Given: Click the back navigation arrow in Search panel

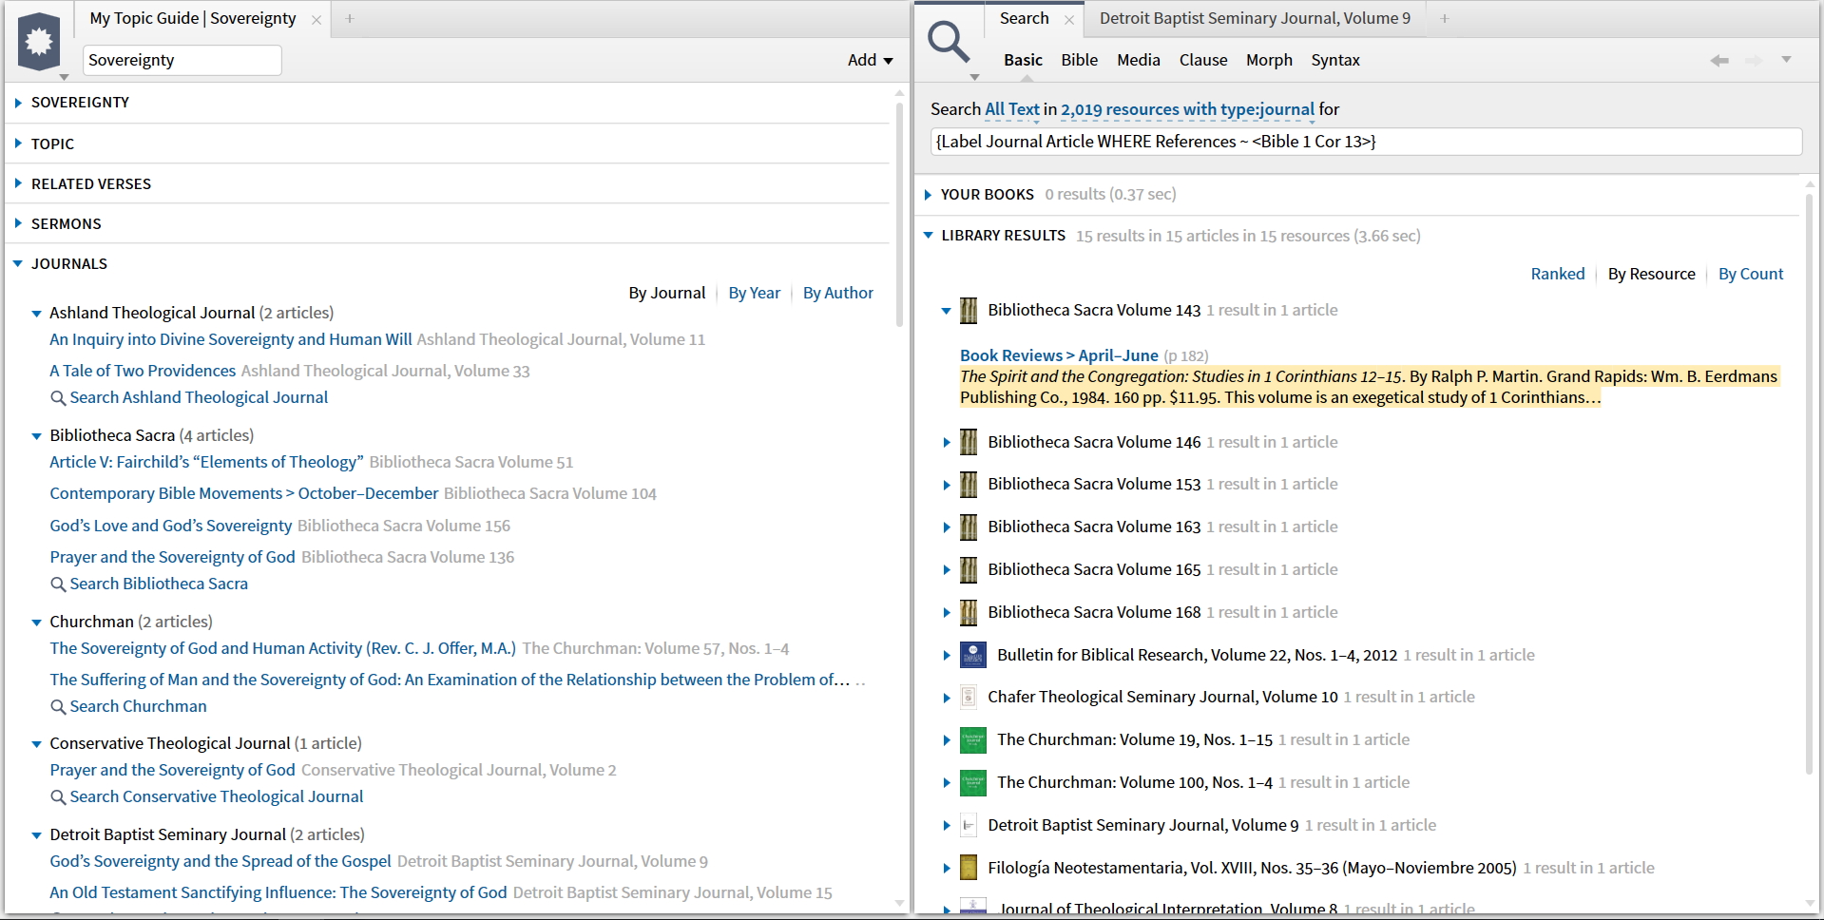Looking at the screenshot, I should pyautogui.click(x=1718, y=61).
